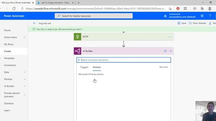Click the HTTP action globe icon

(x=77, y=37)
